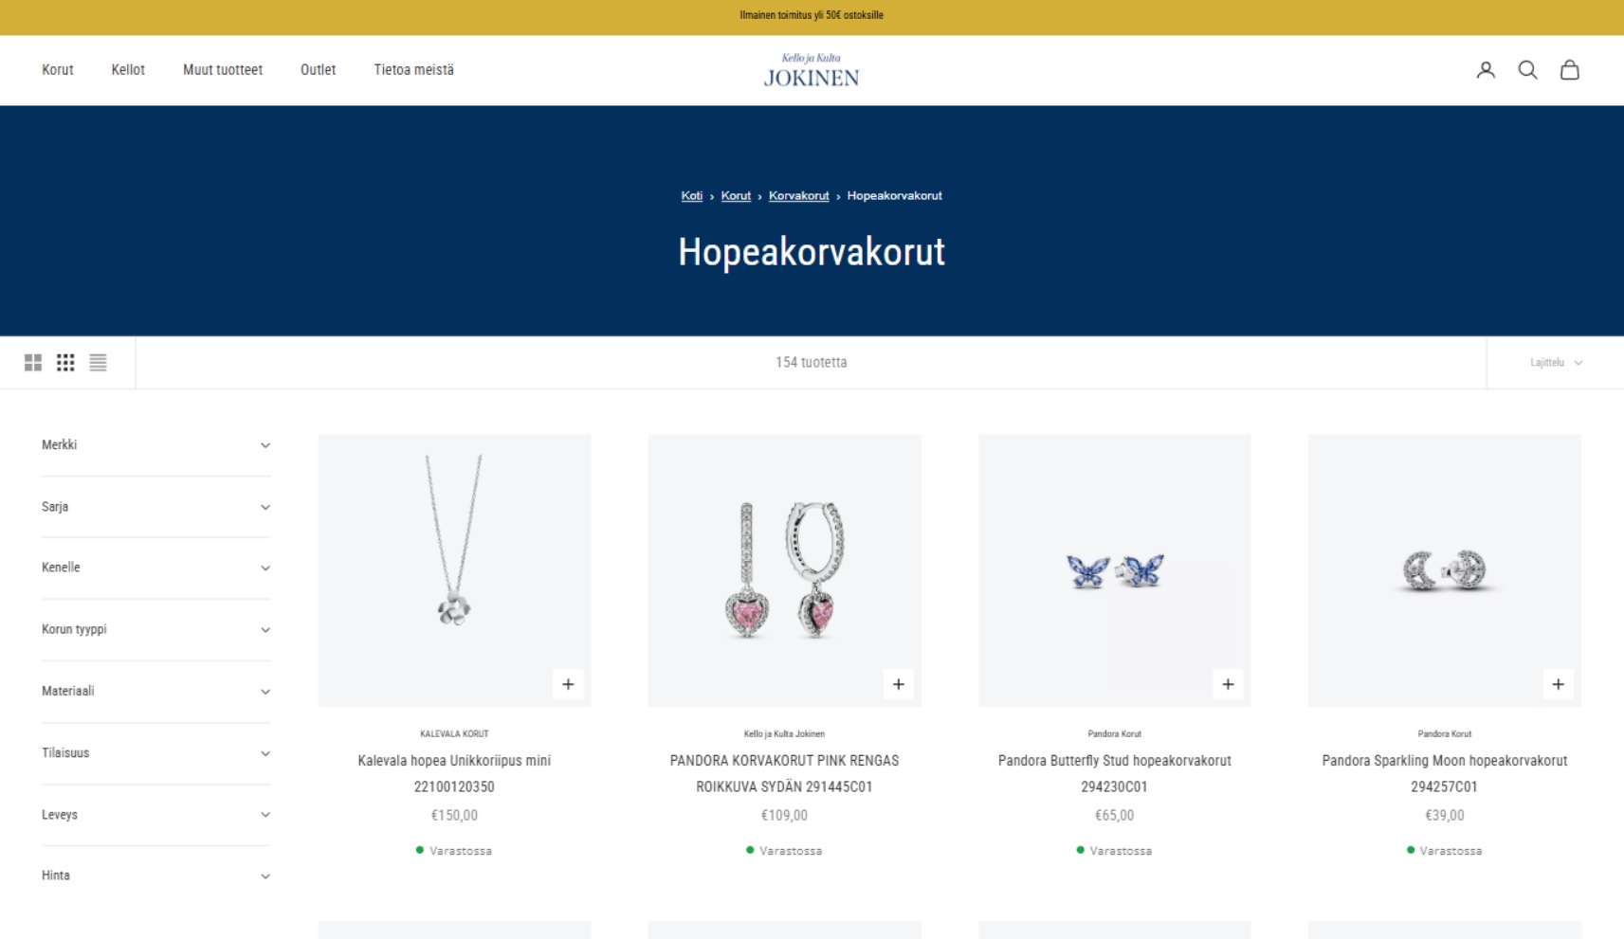The image size is (1624, 939).
Task: Open the Pandora Sparkling Moon earrings thumbnail
Action: 1444,570
